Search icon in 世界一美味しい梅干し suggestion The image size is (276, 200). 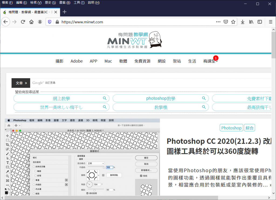pos(105,107)
